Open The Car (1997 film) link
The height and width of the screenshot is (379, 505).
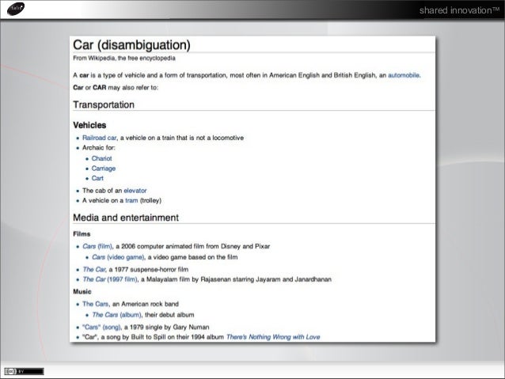tap(110, 279)
